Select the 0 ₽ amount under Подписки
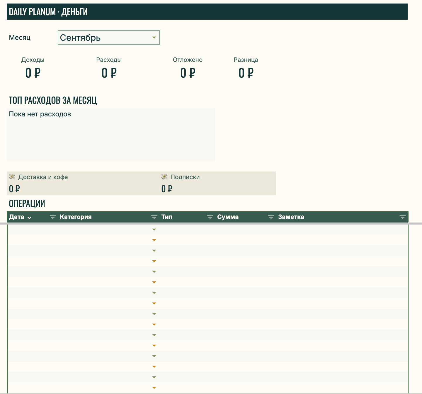 pos(167,189)
